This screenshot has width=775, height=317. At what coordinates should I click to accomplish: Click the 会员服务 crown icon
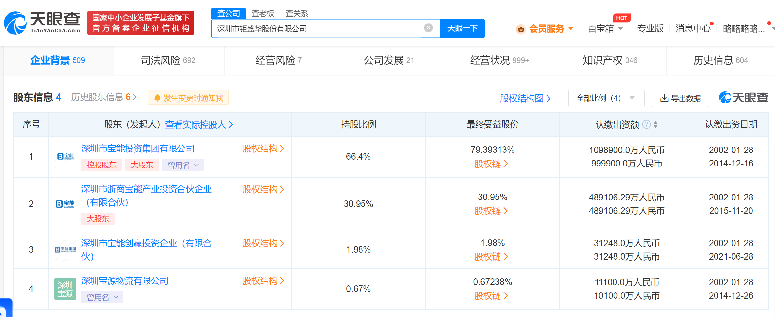(x=521, y=29)
